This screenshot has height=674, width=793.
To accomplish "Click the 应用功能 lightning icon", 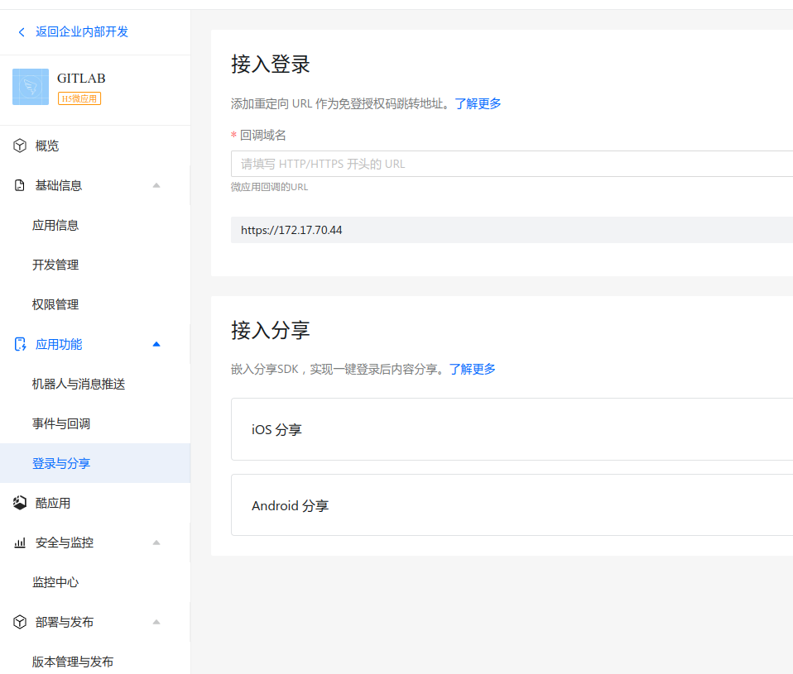I will coord(20,344).
